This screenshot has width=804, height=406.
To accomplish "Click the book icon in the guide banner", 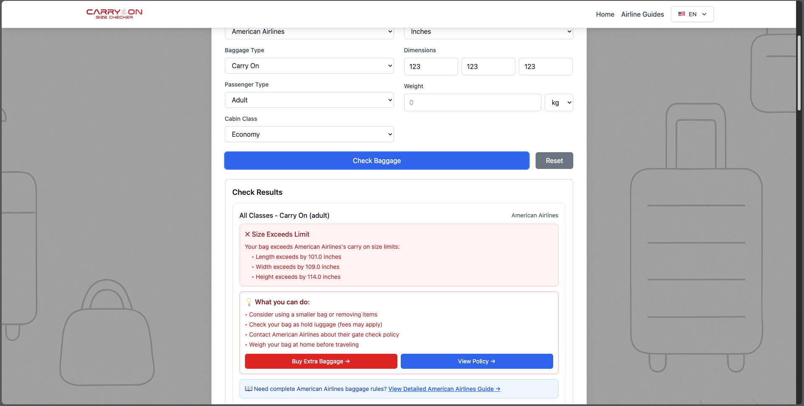I will click(248, 388).
